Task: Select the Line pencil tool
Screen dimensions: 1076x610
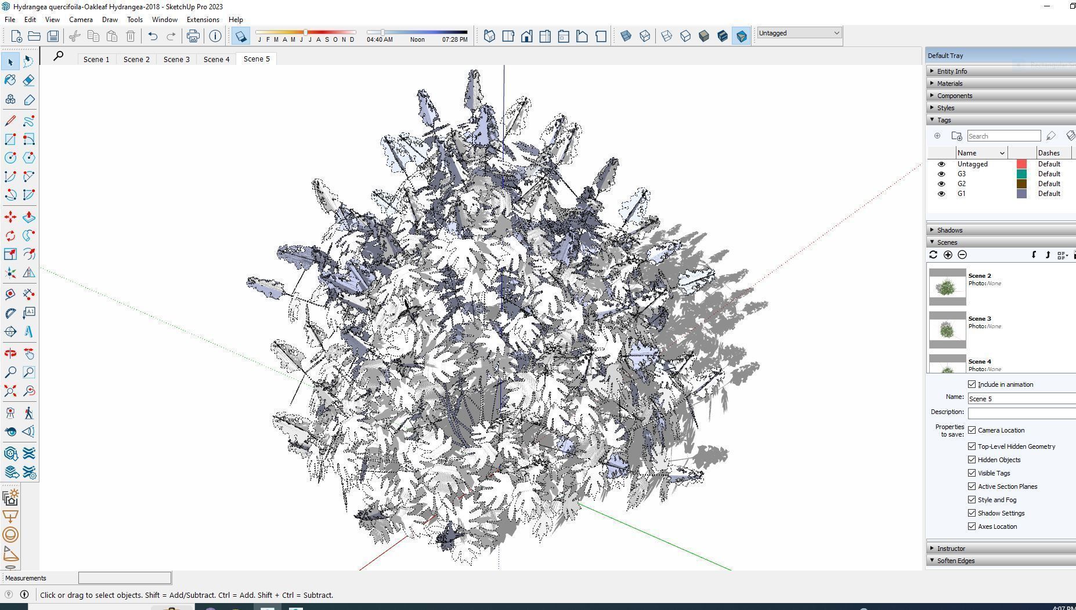Action: pyautogui.click(x=10, y=121)
